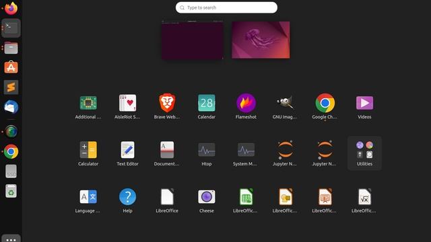The height and width of the screenshot is (242, 431).
Task: Select the jellyfish wallpaper workspace thumbnail
Action: pyautogui.click(x=261, y=40)
